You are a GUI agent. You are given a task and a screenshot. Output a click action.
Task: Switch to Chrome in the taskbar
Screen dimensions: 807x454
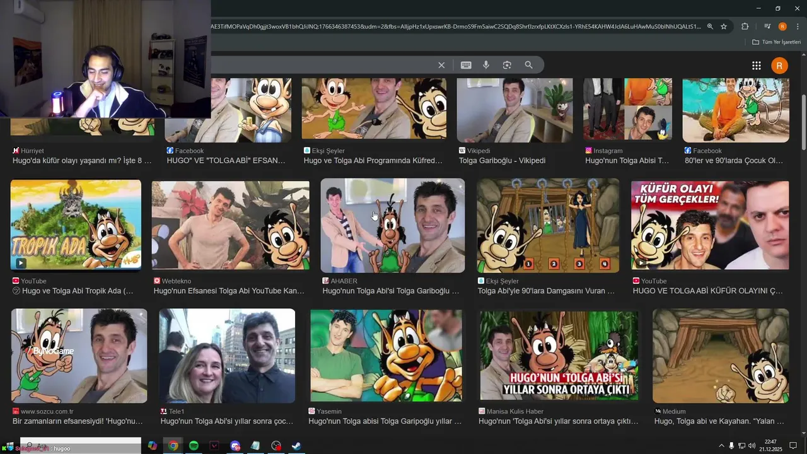[x=173, y=446]
